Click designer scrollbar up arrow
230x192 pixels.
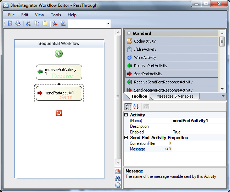118,32
